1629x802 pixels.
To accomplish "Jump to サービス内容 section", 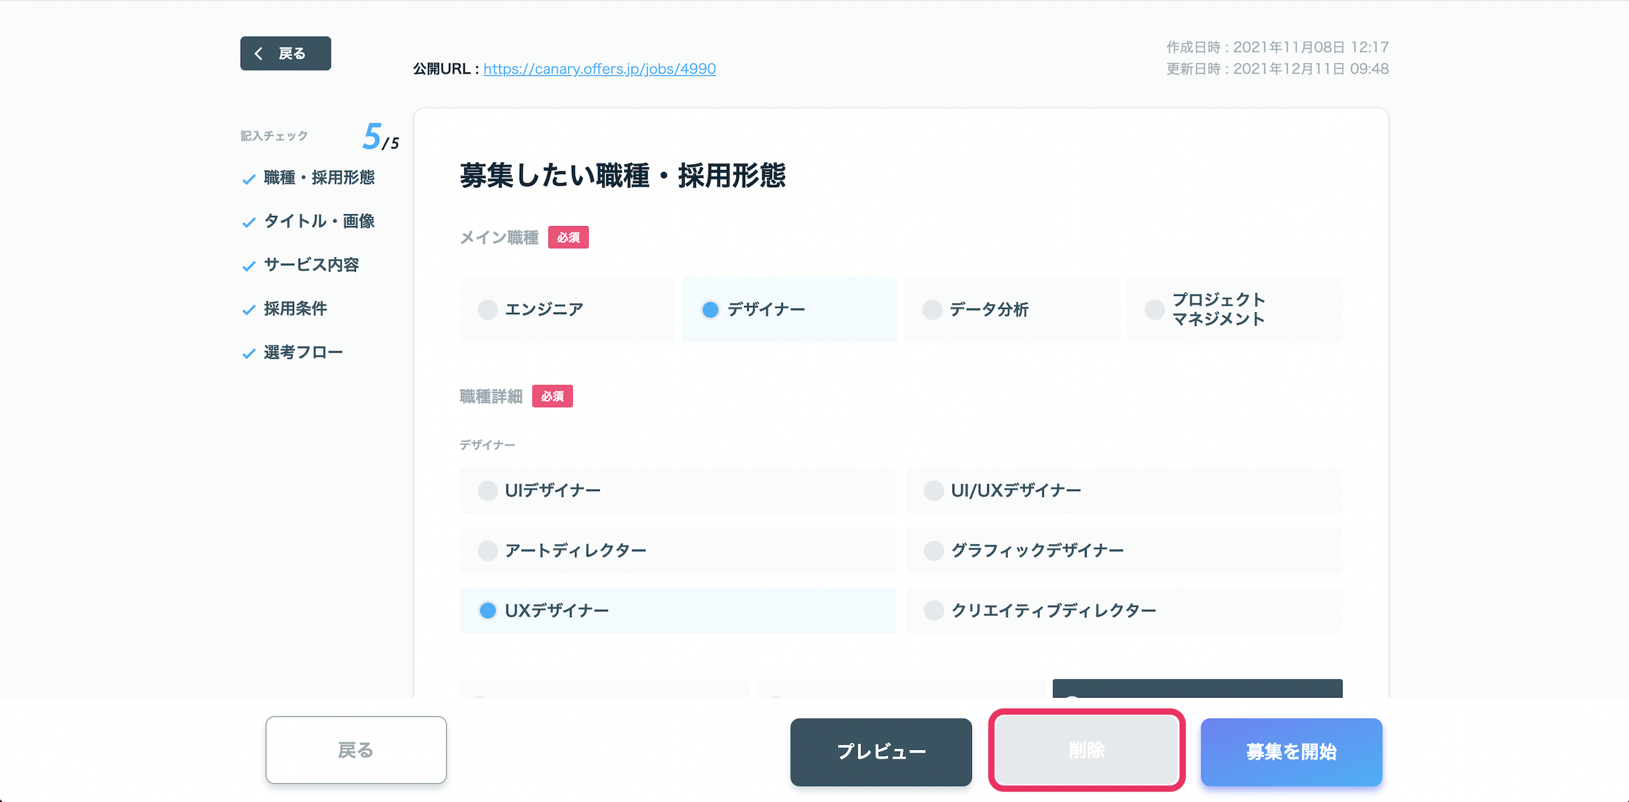I will pos(311,265).
